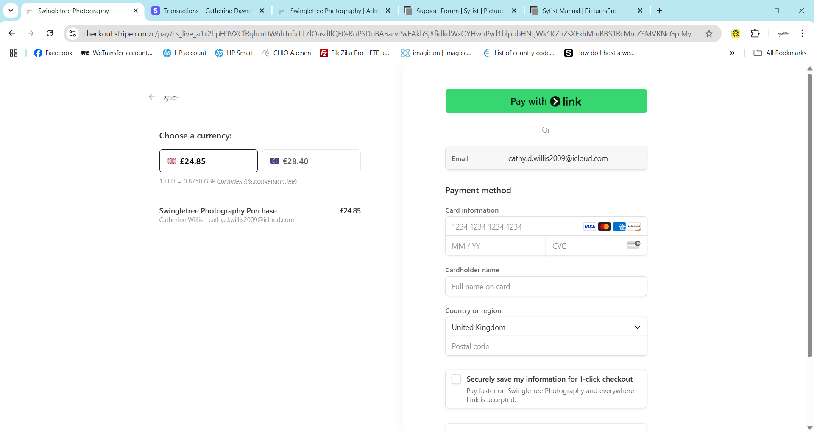The width and height of the screenshot is (814, 432).
Task: Close the Support Forum tab
Action: pos(514,11)
